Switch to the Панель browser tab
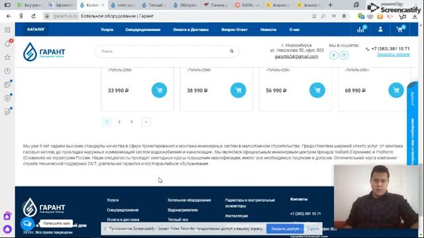The height and width of the screenshot is (238, 424). click(x=217, y=5)
